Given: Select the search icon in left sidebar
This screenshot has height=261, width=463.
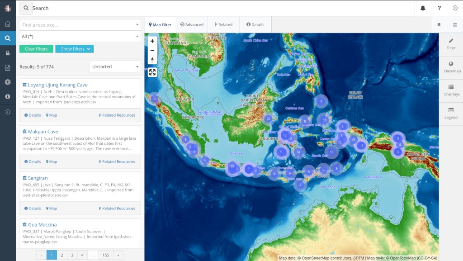Looking at the screenshot, I should pyautogui.click(x=8, y=38).
